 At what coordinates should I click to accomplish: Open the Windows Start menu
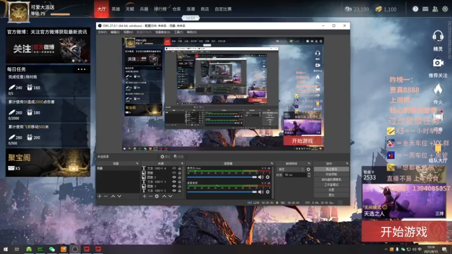point(6,249)
